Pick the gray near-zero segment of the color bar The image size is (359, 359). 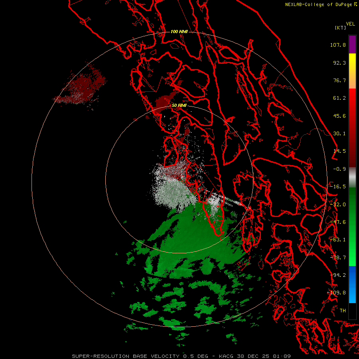tap(352, 178)
